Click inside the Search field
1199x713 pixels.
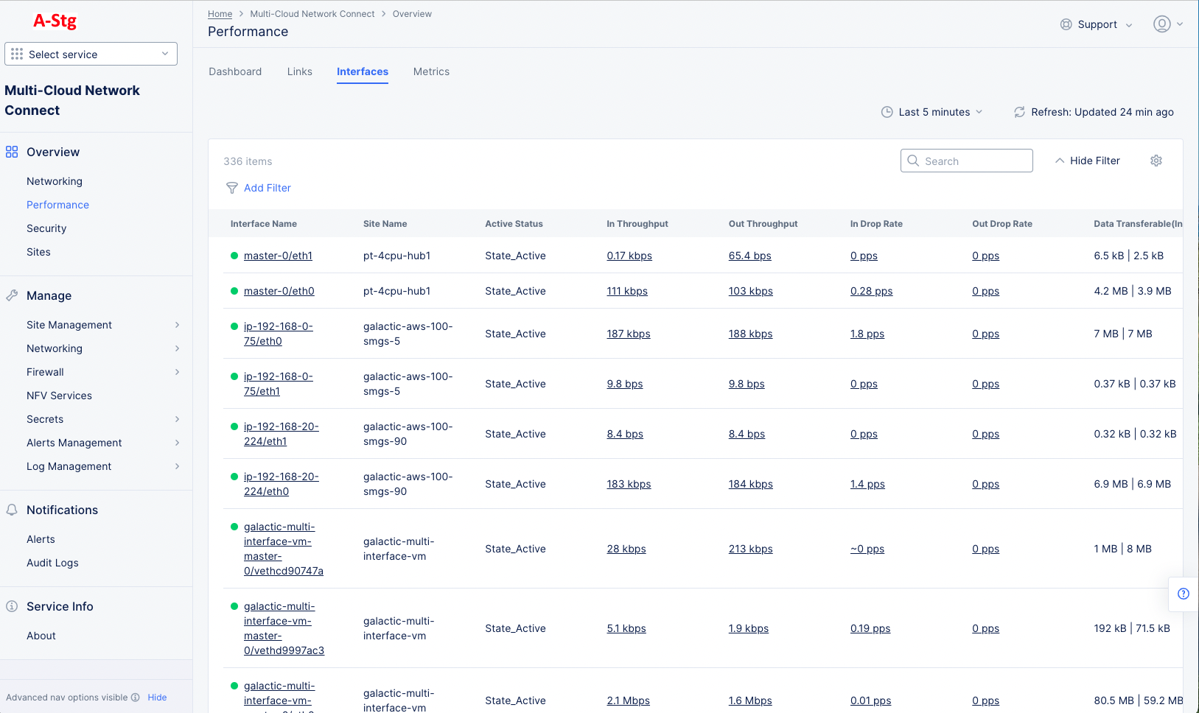966,160
